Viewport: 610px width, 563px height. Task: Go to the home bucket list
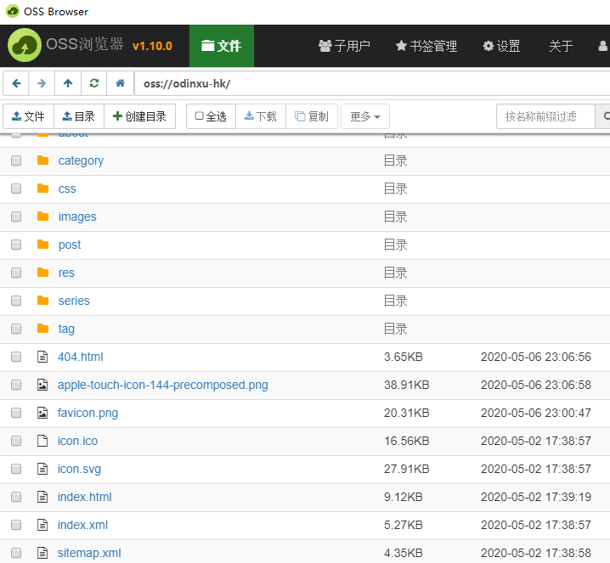(x=121, y=83)
